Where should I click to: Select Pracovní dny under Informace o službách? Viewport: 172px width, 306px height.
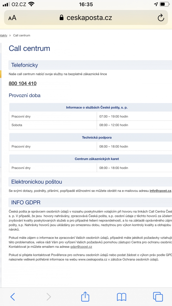pyautogui.click(x=21, y=117)
